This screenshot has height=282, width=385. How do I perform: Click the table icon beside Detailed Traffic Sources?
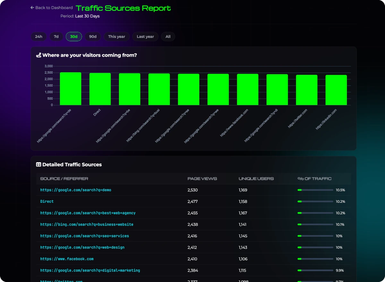(38, 165)
